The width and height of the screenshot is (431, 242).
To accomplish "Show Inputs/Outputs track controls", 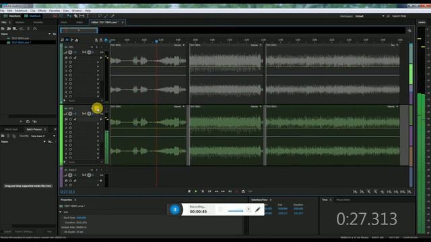I will coord(63,40).
